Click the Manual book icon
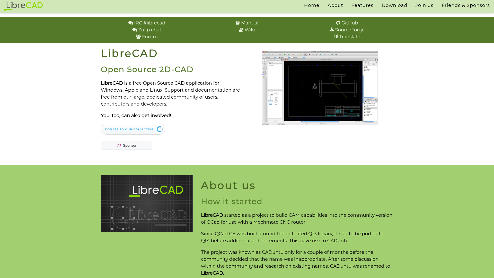Screen dimensions: 494x278 tap(238, 23)
